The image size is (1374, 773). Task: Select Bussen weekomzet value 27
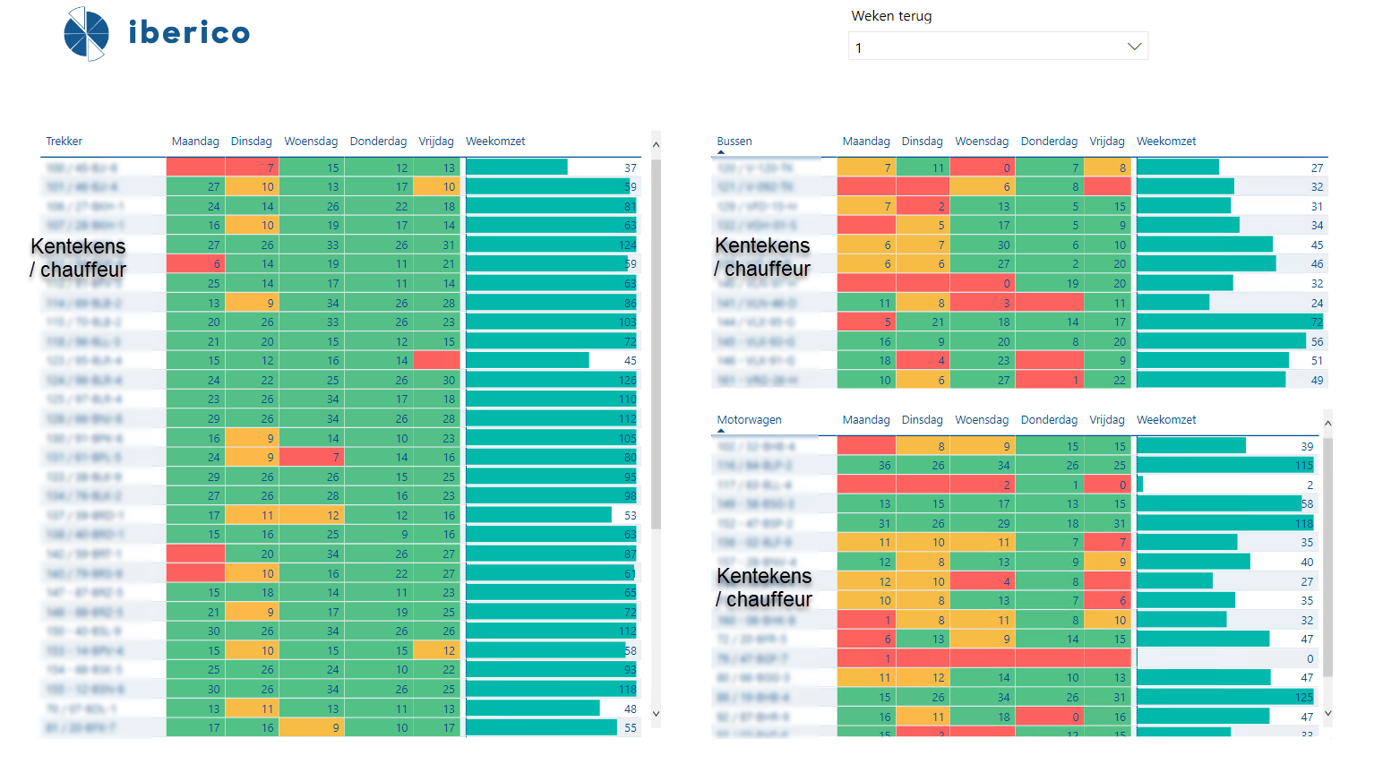pyautogui.click(x=1317, y=168)
